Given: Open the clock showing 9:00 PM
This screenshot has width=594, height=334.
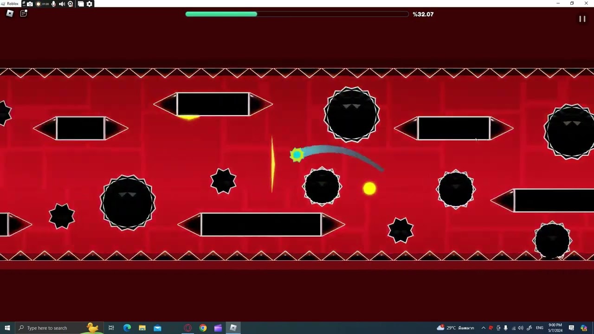Looking at the screenshot, I should click(555, 328).
